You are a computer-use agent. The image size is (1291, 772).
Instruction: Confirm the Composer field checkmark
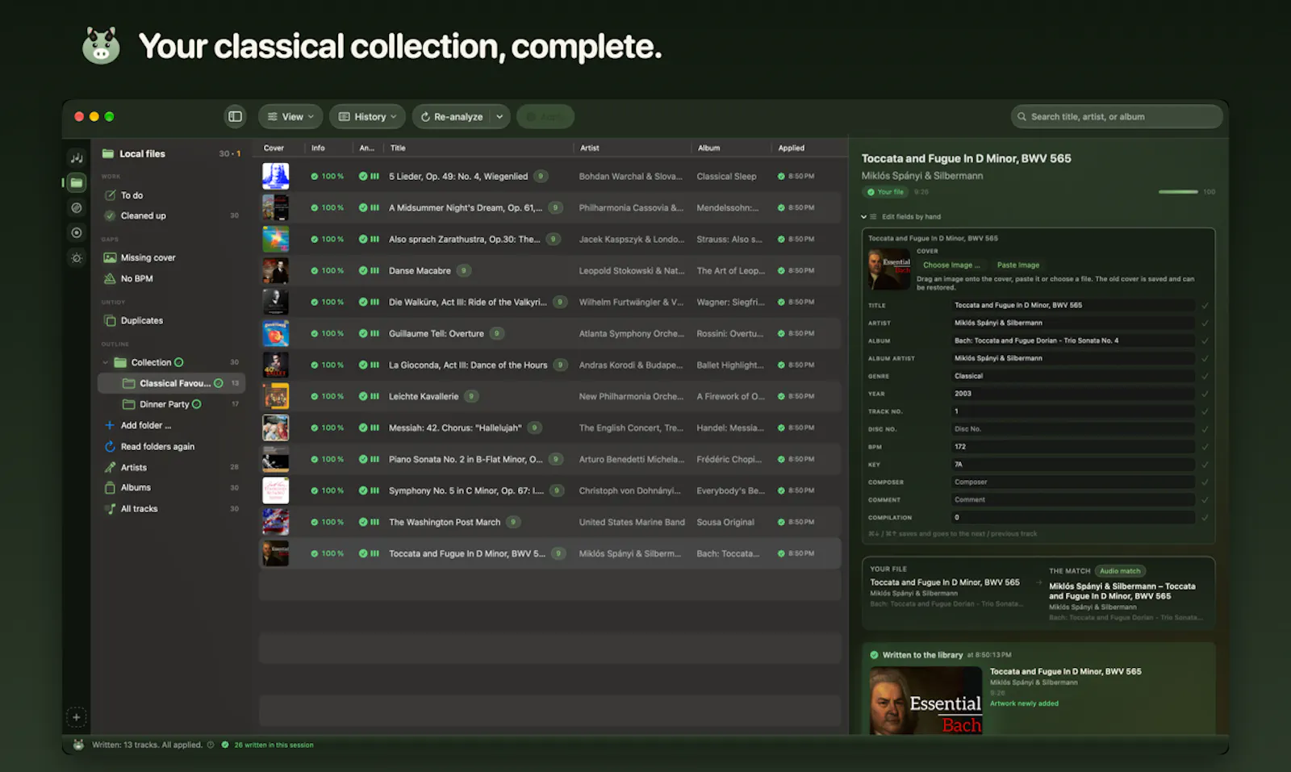click(1205, 482)
